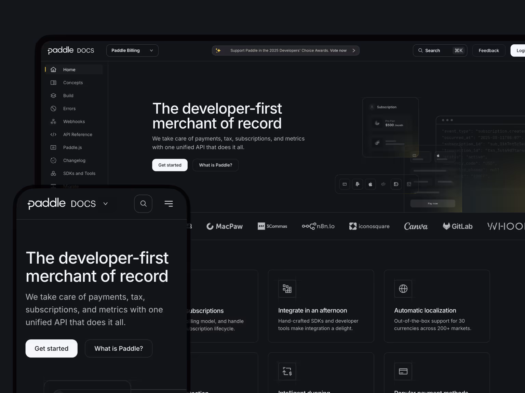Image resolution: width=525 pixels, height=393 pixels.
Task: Click the card icon in payment methods row
Action: [345, 184]
